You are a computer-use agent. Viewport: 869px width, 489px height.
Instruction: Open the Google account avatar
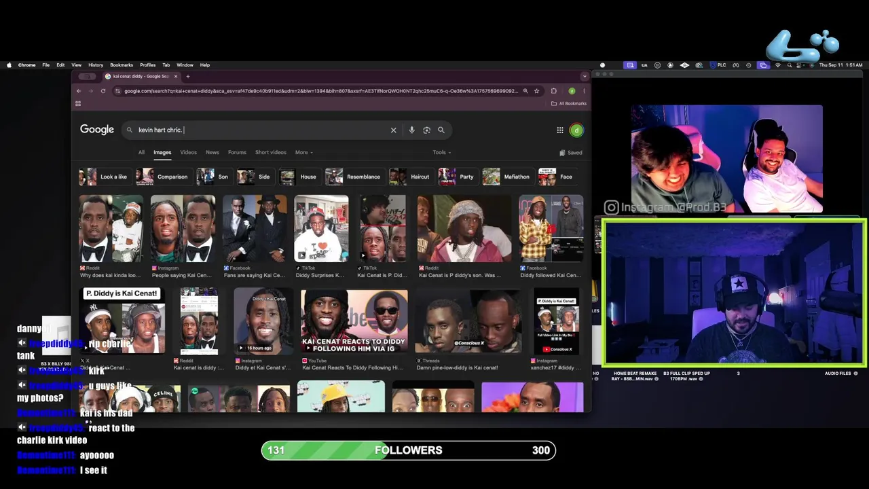pyautogui.click(x=576, y=130)
